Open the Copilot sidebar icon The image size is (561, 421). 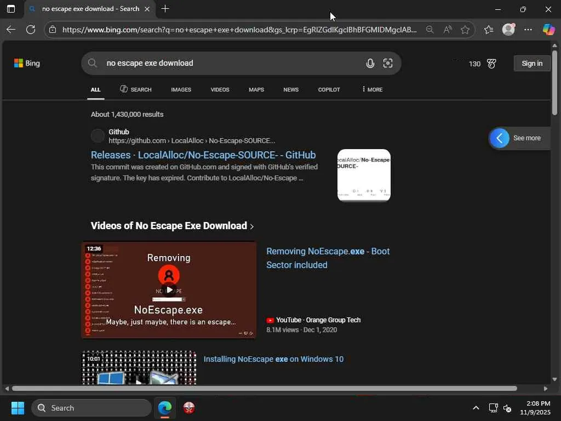[x=548, y=30]
